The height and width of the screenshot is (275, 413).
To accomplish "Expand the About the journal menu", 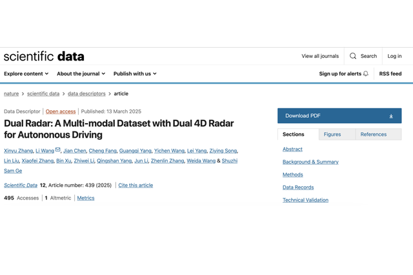I will tap(81, 74).
